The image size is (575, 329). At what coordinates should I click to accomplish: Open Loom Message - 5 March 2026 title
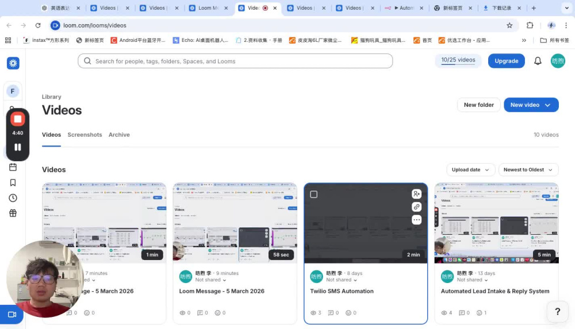(x=221, y=291)
